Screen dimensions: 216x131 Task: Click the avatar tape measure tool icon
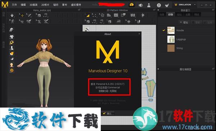coord(46,21)
